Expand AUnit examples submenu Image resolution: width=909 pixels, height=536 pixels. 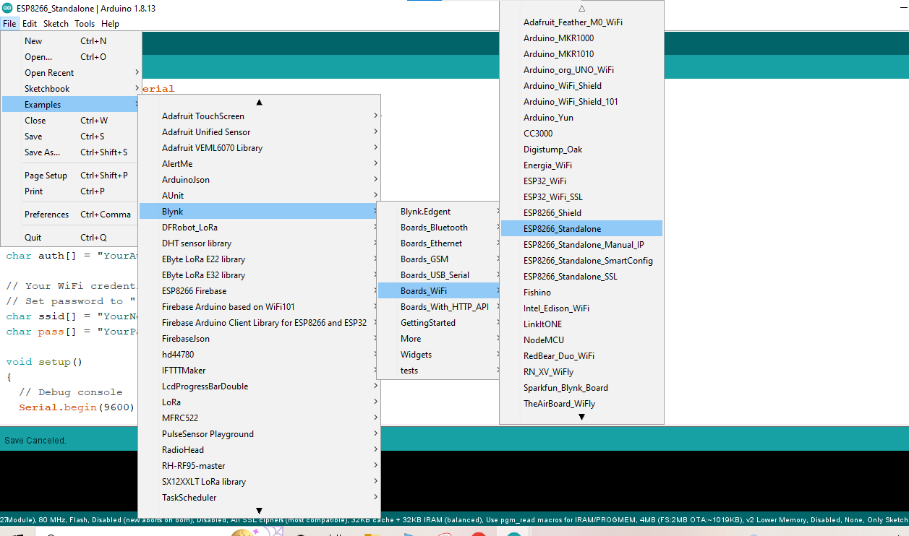coord(259,196)
